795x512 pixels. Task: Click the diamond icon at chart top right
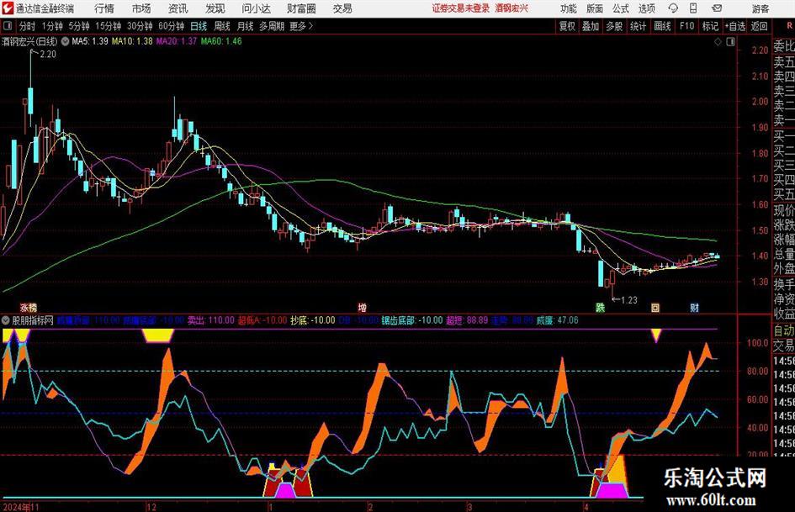click(x=718, y=42)
